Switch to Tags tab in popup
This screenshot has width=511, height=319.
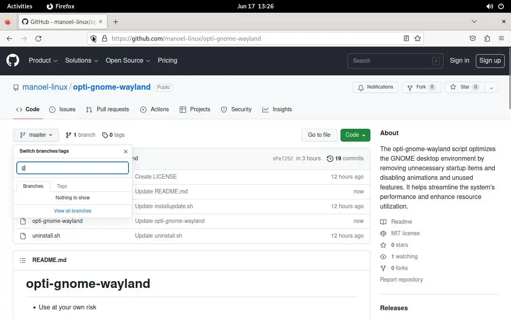(x=62, y=186)
